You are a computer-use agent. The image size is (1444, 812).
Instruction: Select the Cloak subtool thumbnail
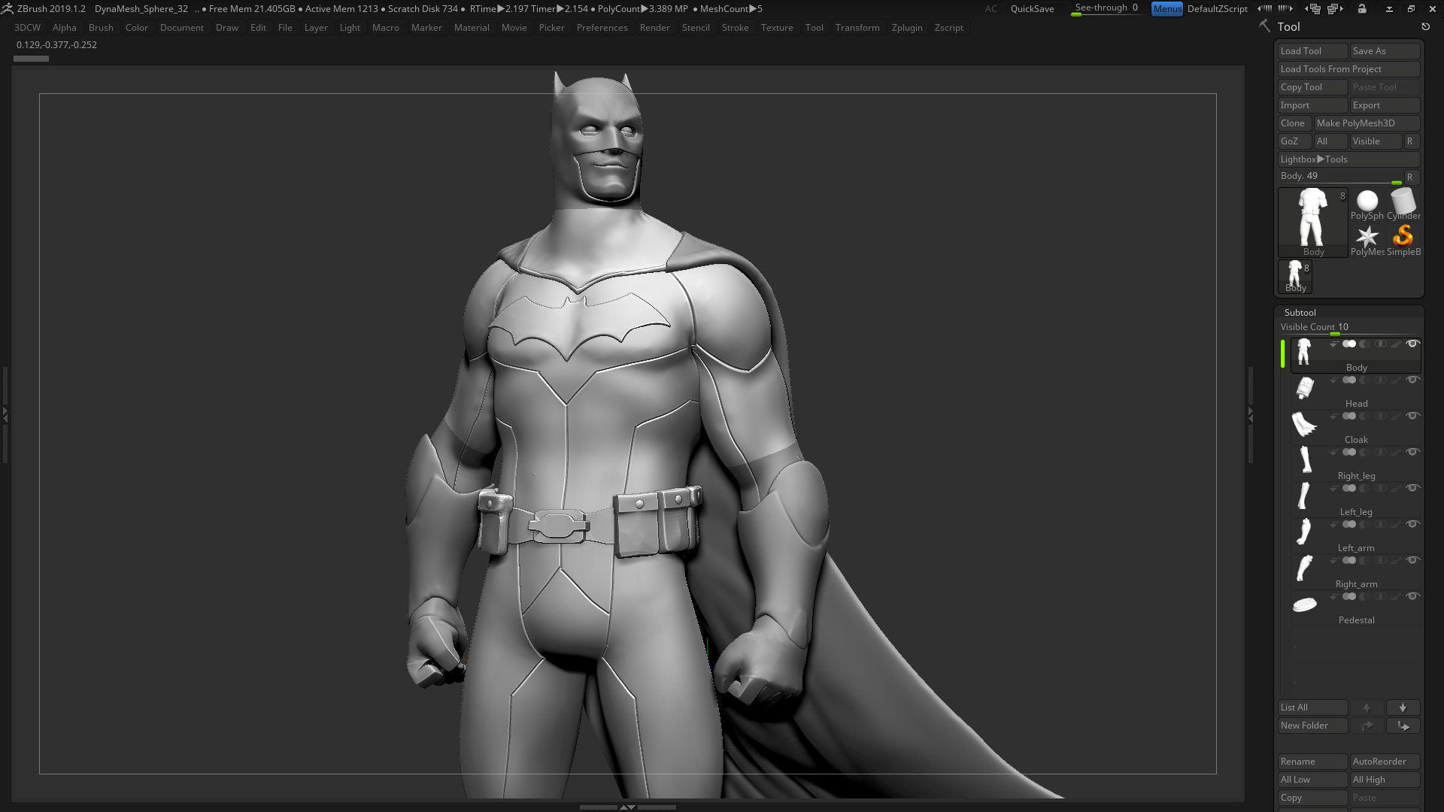tap(1305, 425)
